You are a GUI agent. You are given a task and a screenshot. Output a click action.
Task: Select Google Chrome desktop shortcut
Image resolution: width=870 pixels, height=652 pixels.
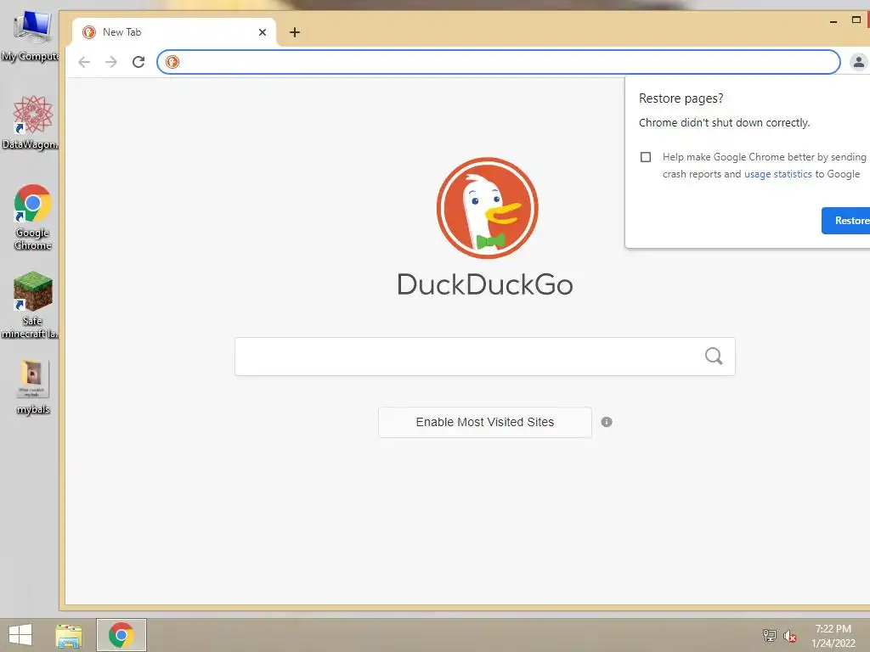pyautogui.click(x=33, y=217)
